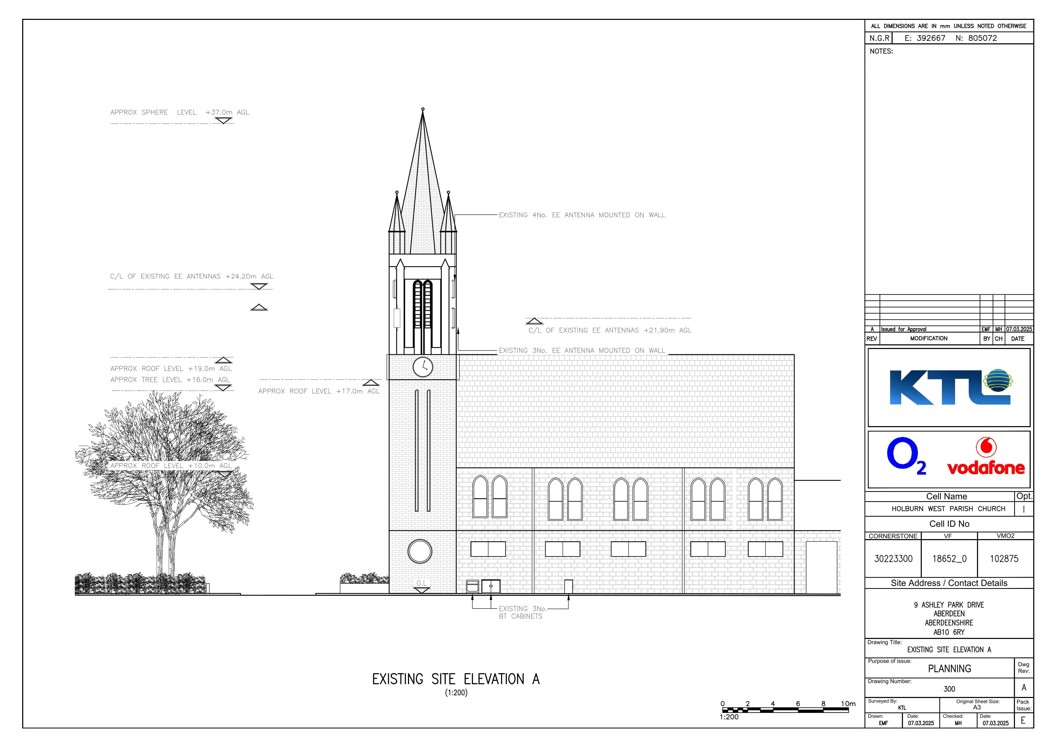Click the 'MODIFICATION' column header
Image resolution: width=1057 pixels, height=747 pixels.
(928, 339)
